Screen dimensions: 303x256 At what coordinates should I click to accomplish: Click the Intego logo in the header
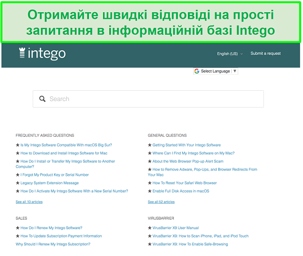(42, 54)
